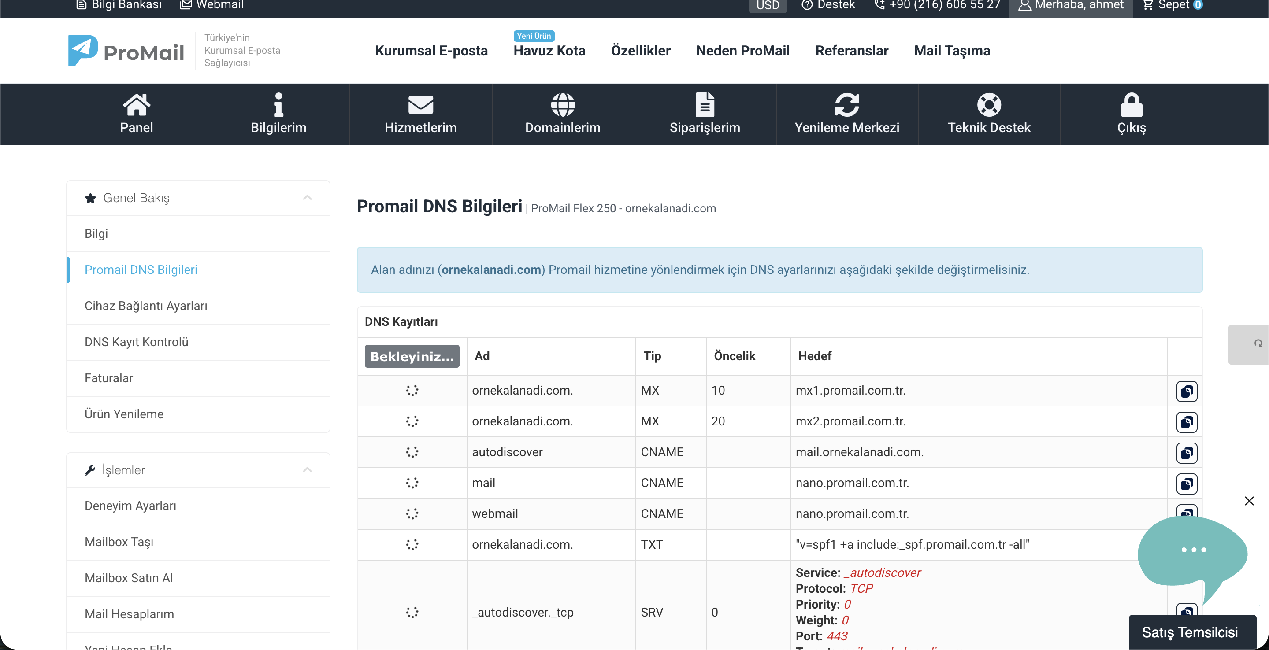Open Özellikler menu item
The width and height of the screenshot is (1269, 650).
640,51
